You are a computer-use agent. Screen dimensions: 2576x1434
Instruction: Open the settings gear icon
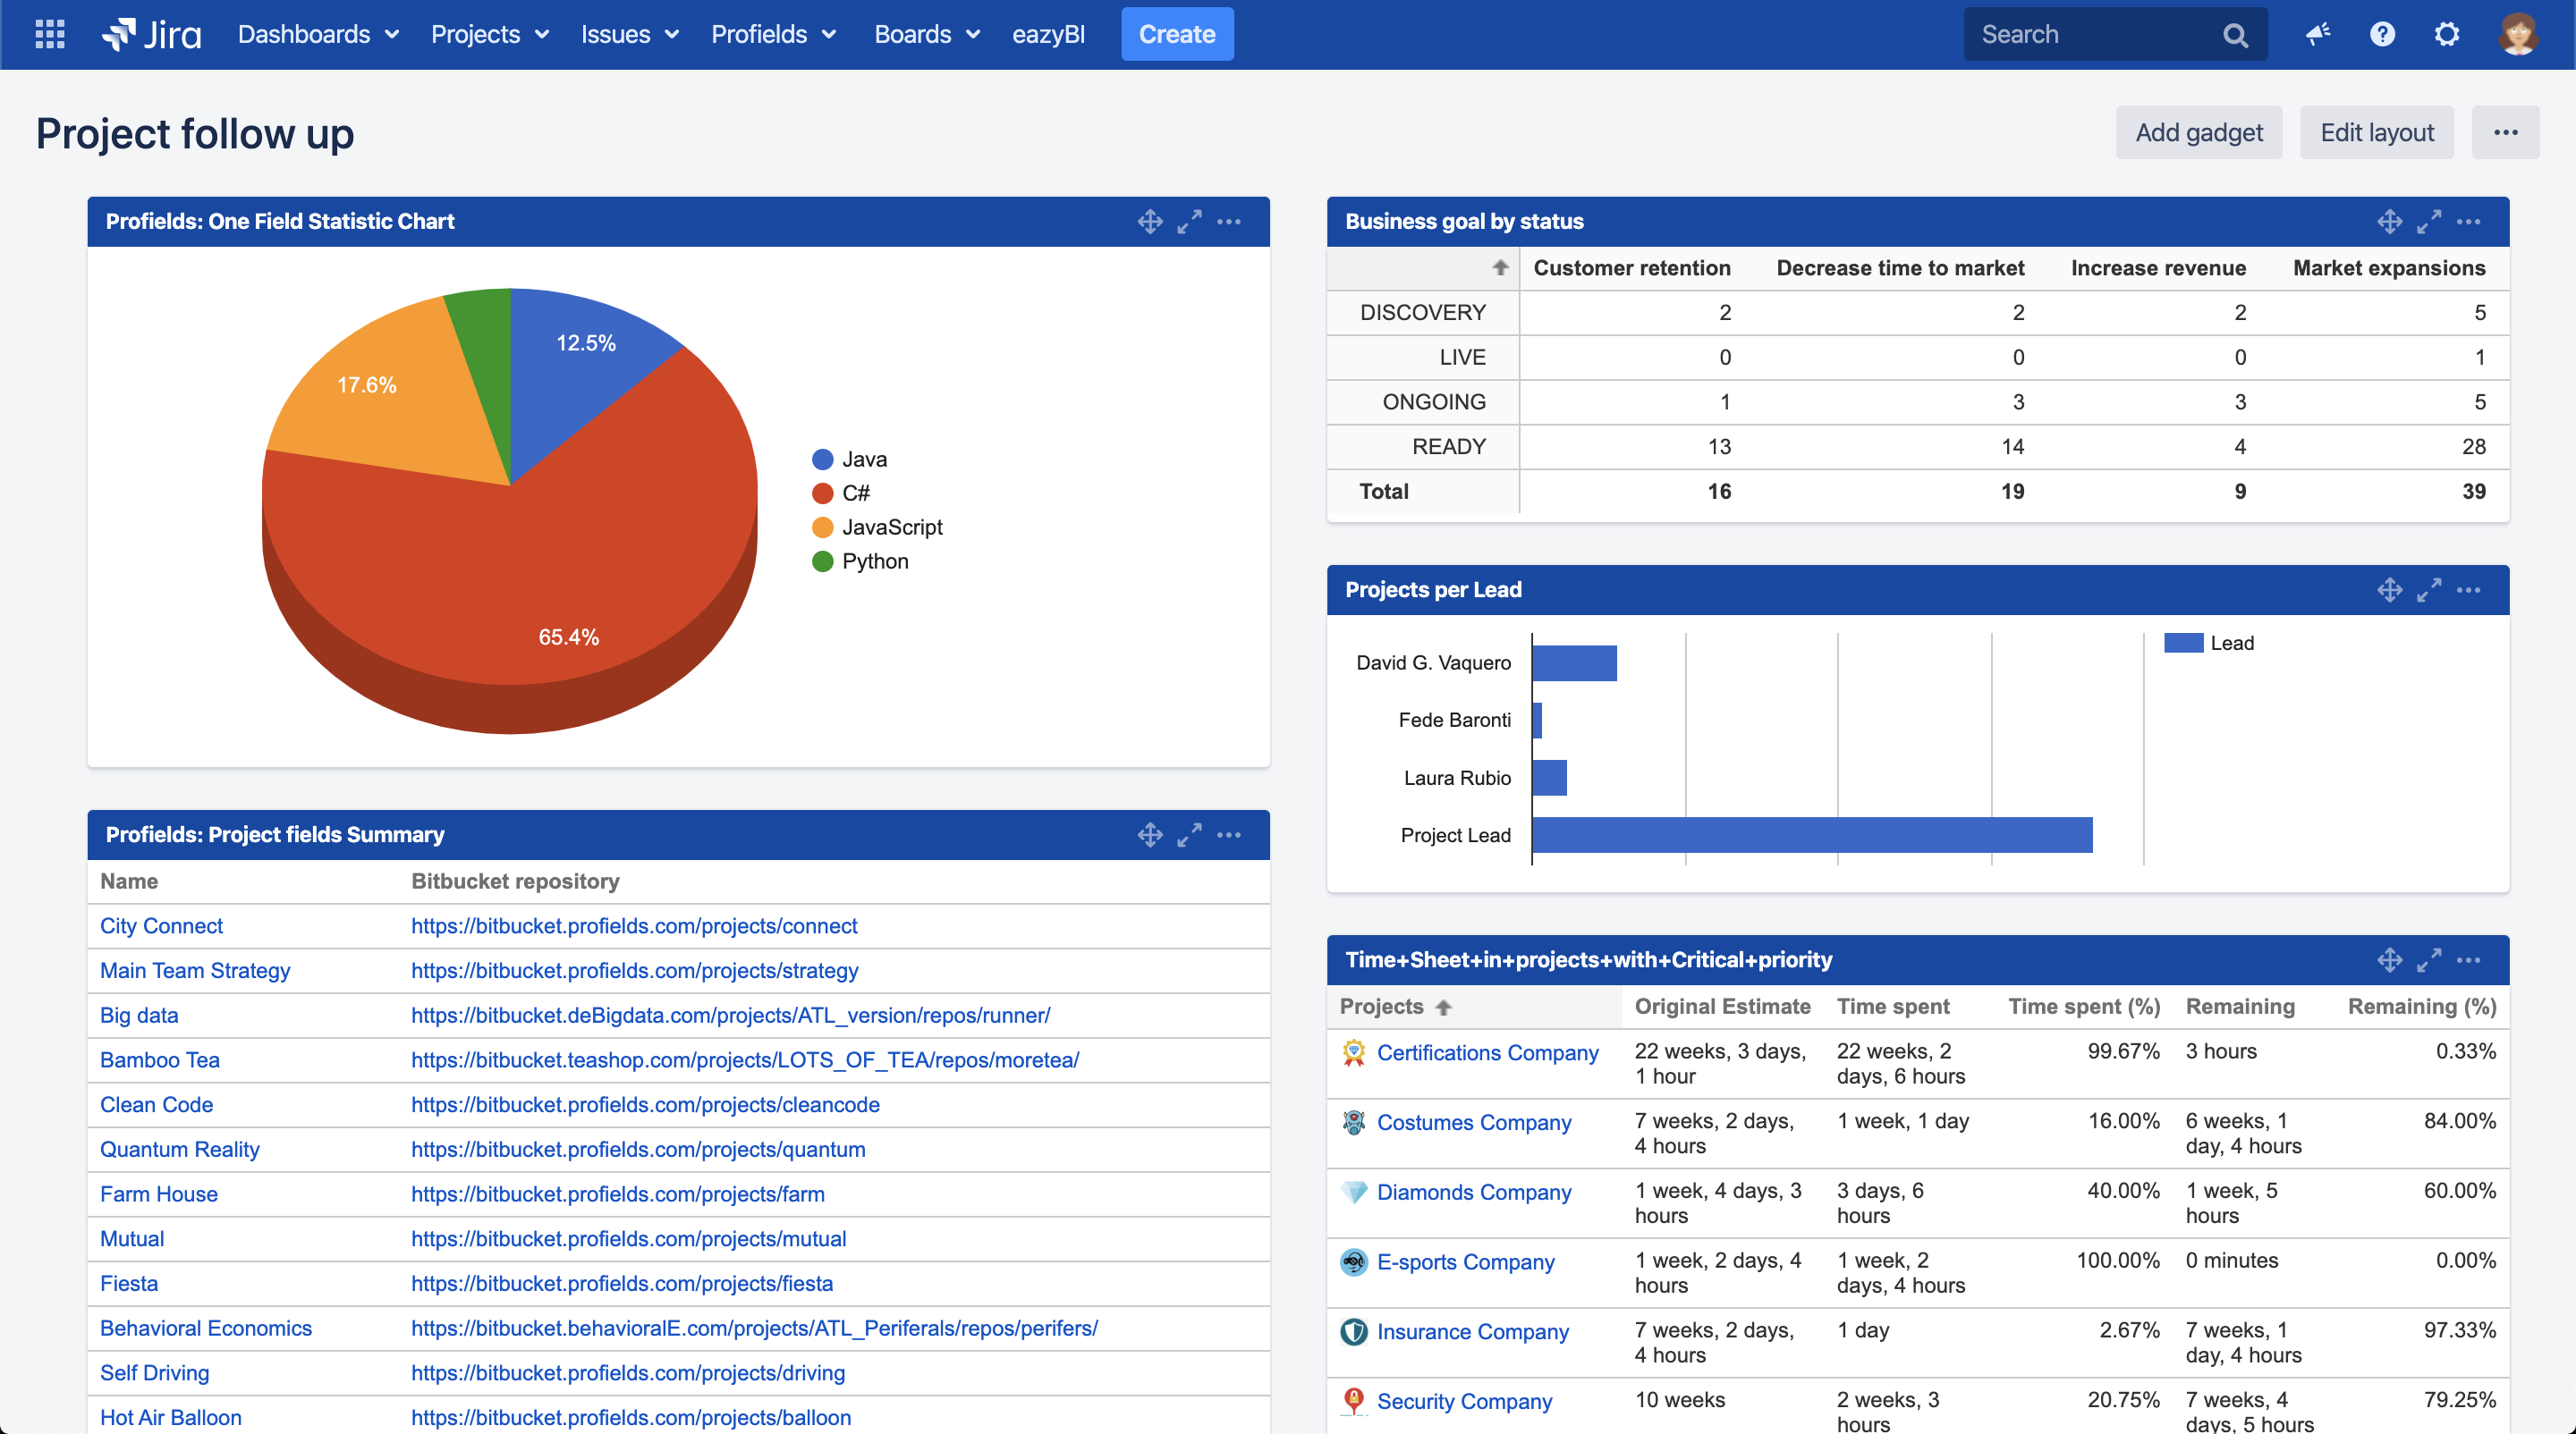2446,35
